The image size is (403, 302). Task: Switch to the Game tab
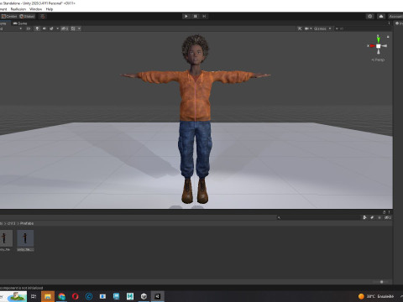20,23
